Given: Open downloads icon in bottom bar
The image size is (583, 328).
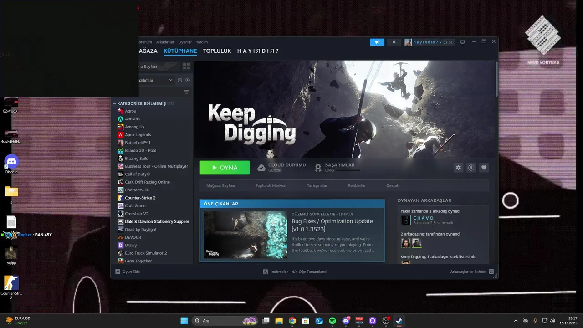Looking at the screenshot, I should point(265,272).
